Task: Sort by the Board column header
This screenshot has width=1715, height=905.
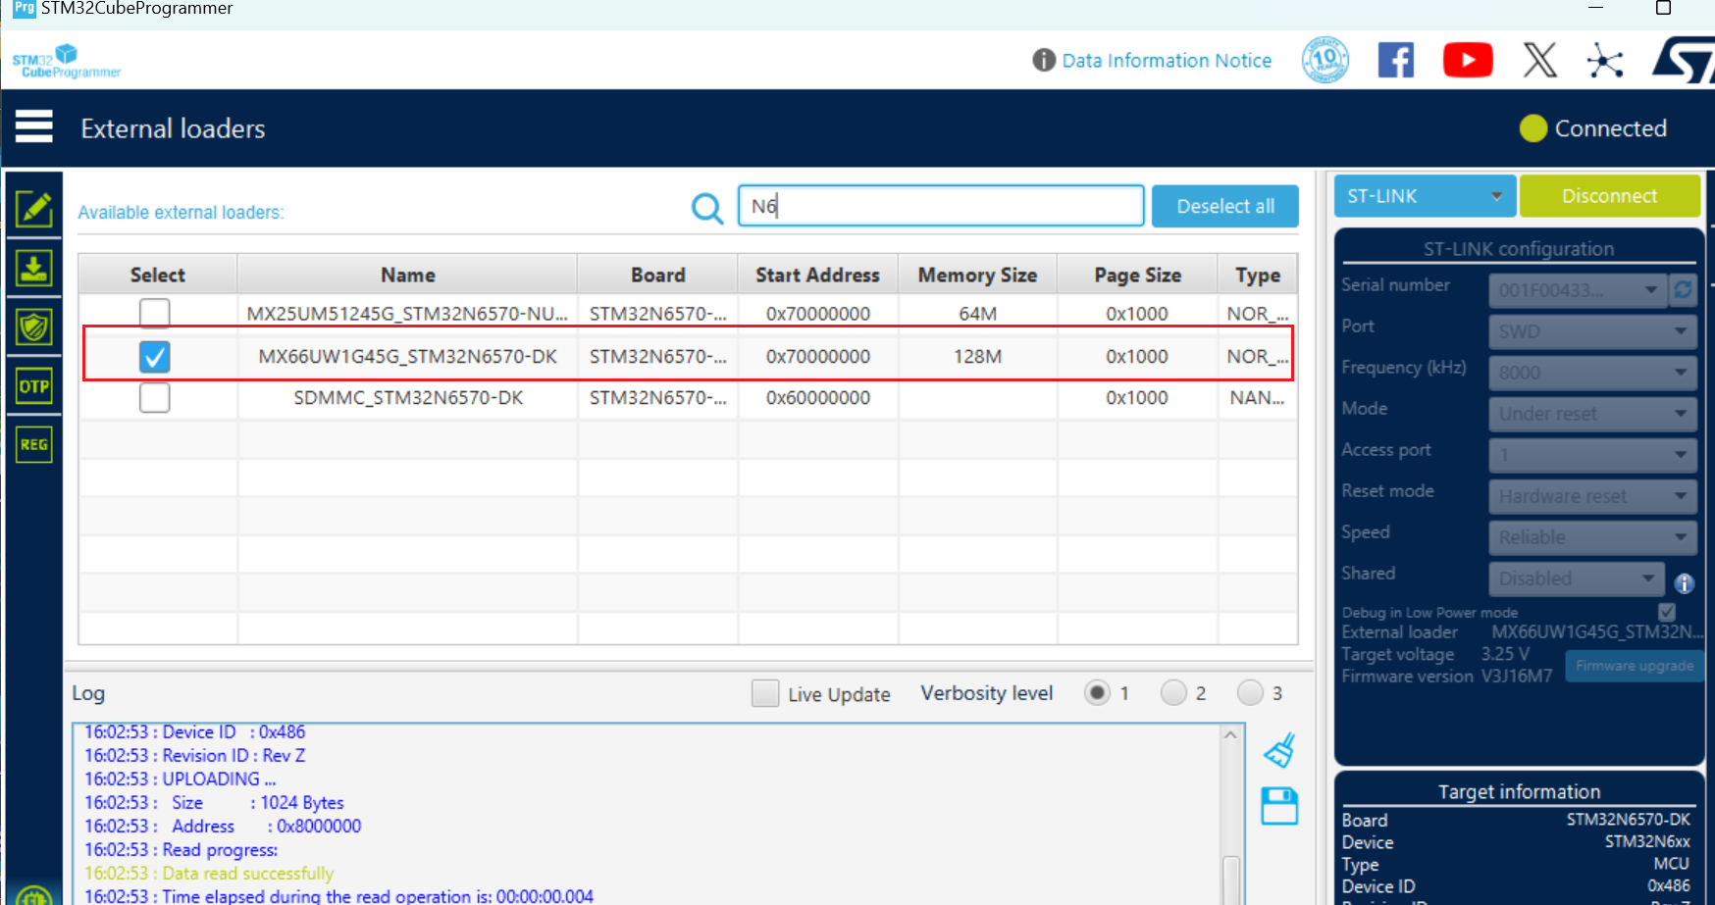Action: point(657,275)
